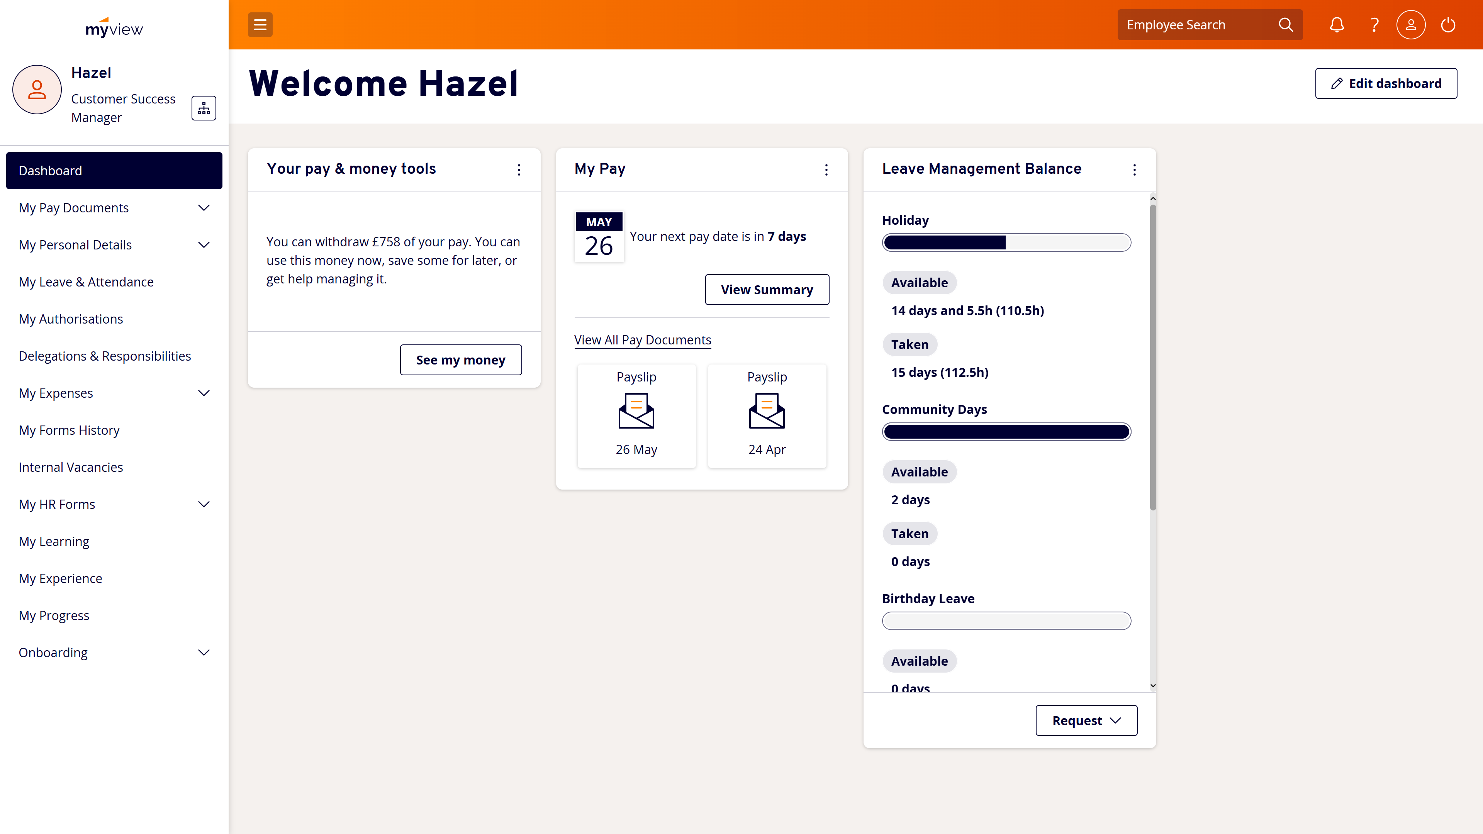Screen dimensions: 1483x834
Task: Select Dashboard in the sidebar
Action: (x=114, y=170)
